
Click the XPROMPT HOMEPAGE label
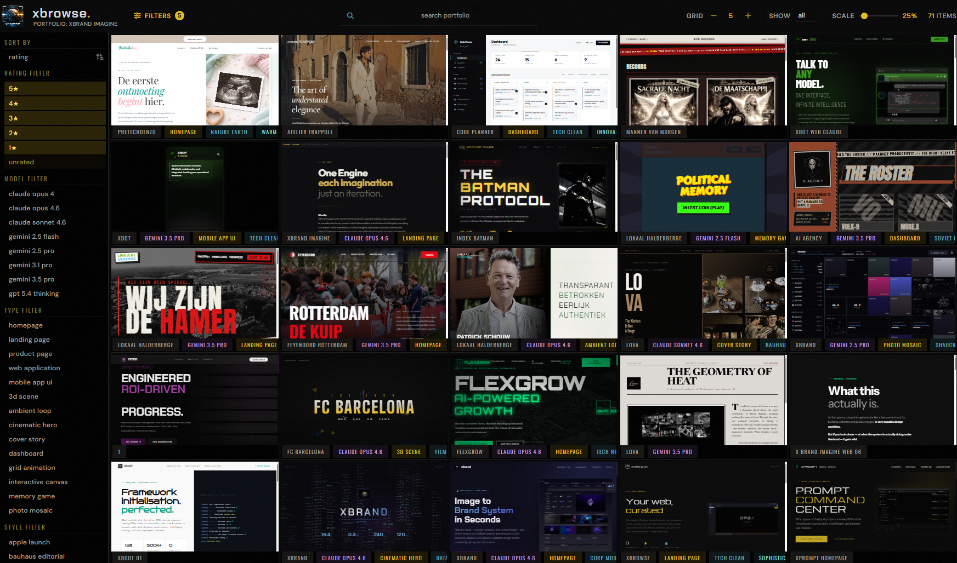821,558
